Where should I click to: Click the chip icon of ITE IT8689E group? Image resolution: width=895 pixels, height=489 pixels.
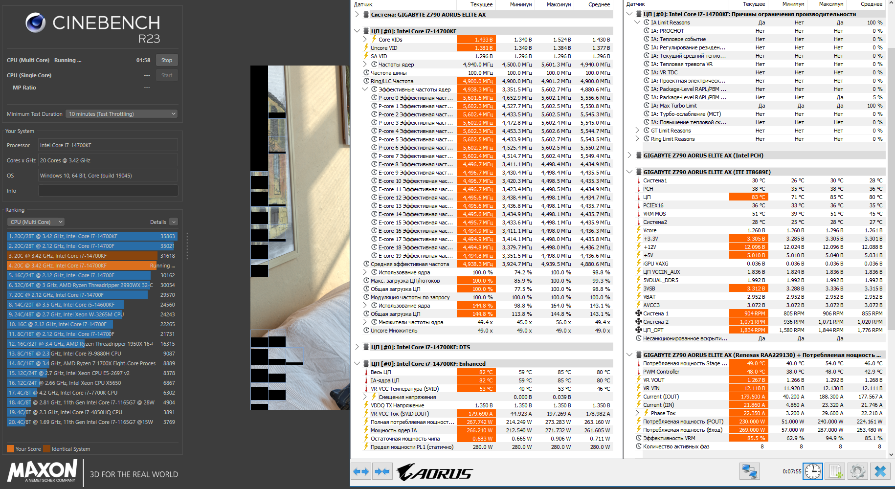[x=638, y=172]
